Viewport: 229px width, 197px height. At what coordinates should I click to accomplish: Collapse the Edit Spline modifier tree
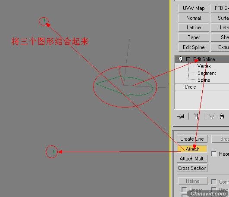pos(188,59)
